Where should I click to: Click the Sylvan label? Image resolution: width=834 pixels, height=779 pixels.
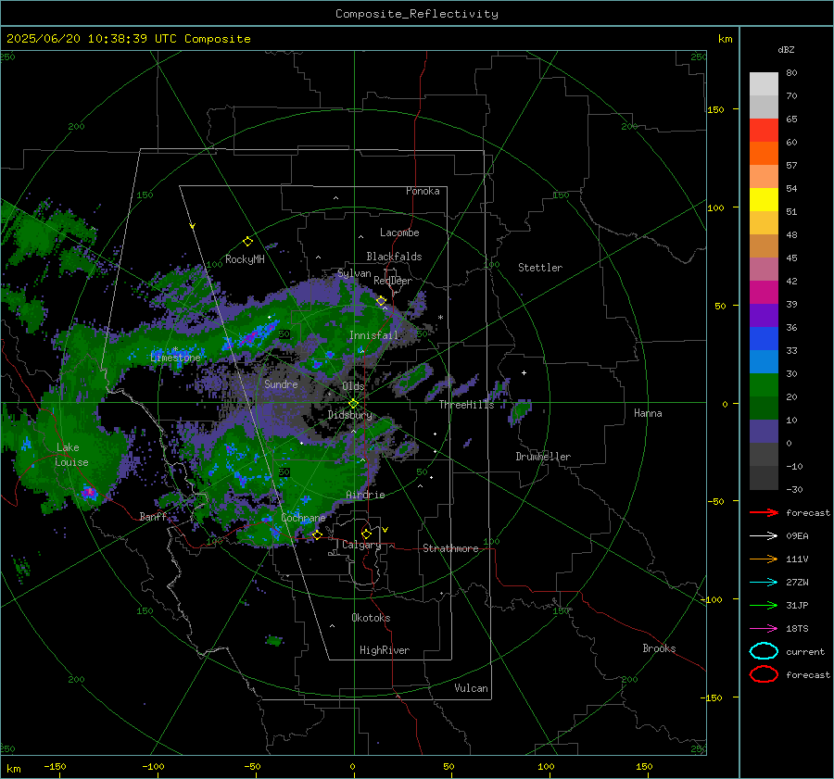(x=354, y=273)
